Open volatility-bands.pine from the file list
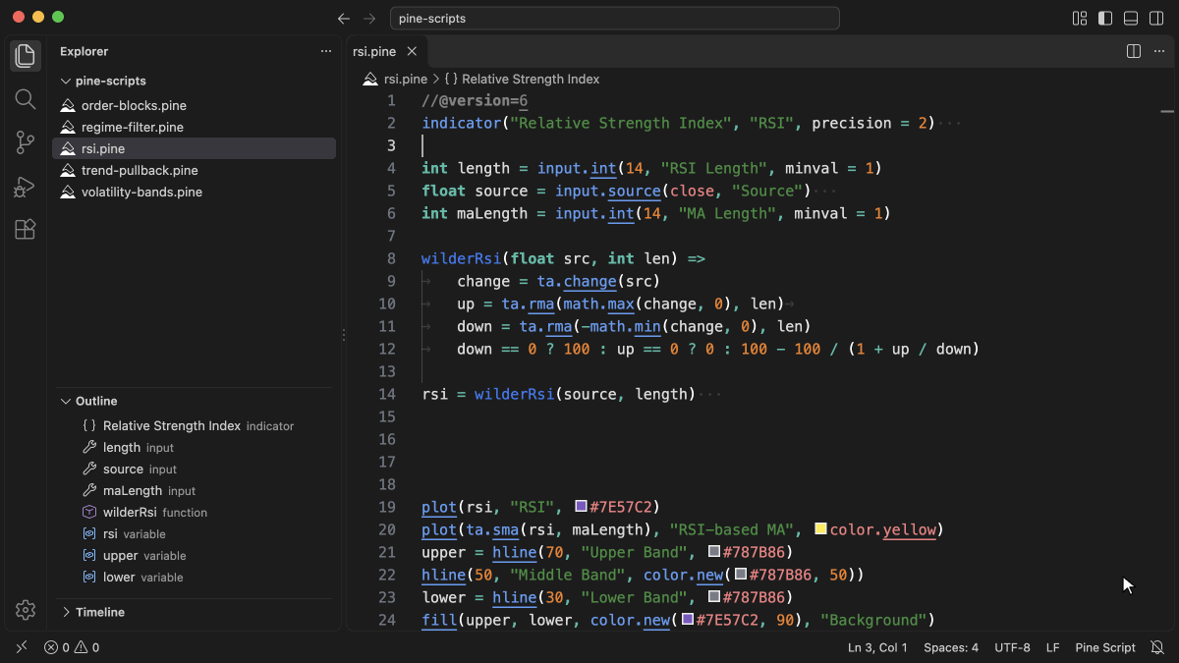1179x663 pixels. pyautogui.click(x=195, y=192)
